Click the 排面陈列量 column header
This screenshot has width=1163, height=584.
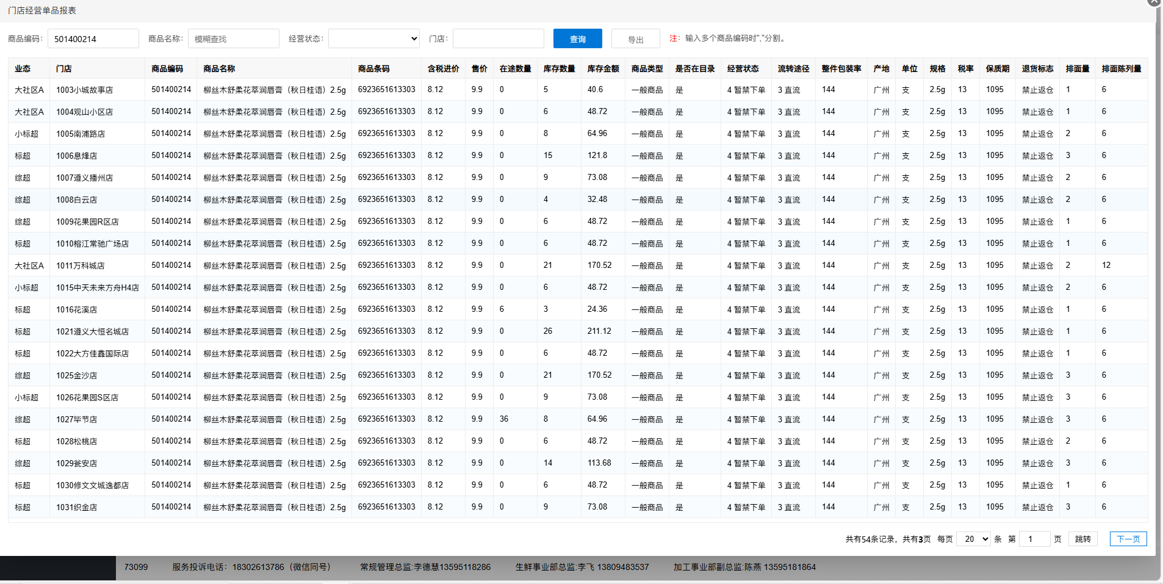click(1121, 69)
